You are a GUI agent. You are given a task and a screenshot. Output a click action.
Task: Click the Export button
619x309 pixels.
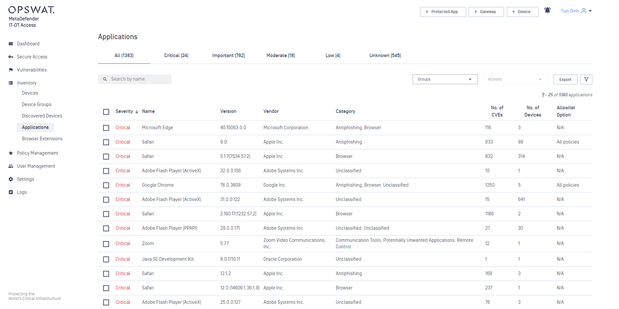(565, 80)
